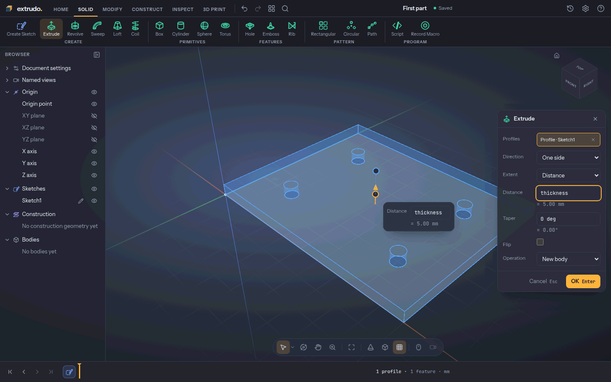
Task: Click the Sketch1 feature in timeline
Action: coord(69,372)
